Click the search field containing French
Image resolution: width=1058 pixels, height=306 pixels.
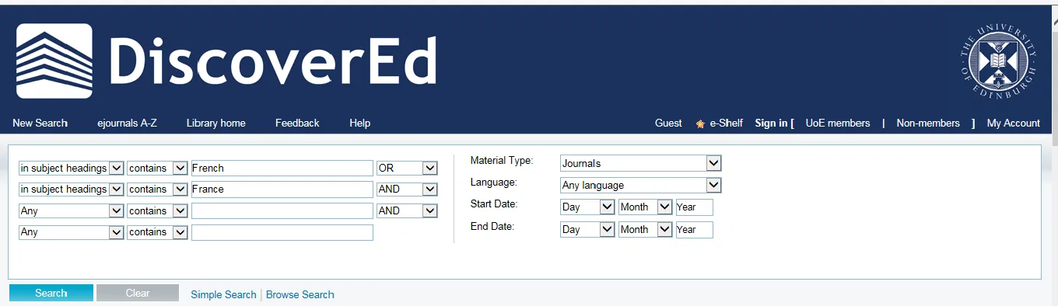pyautogui.click(x=282, y=168)
